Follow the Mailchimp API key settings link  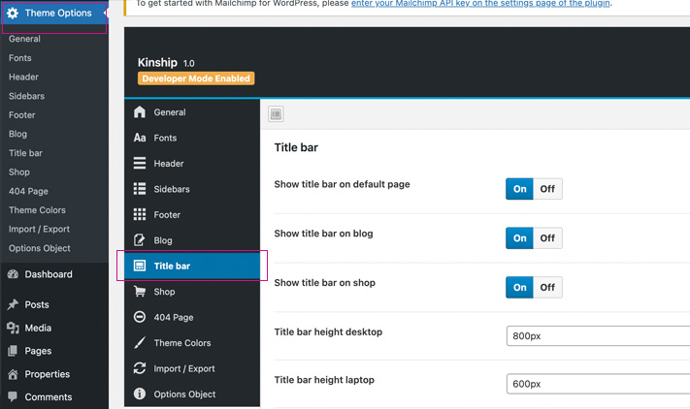[480, 4]
